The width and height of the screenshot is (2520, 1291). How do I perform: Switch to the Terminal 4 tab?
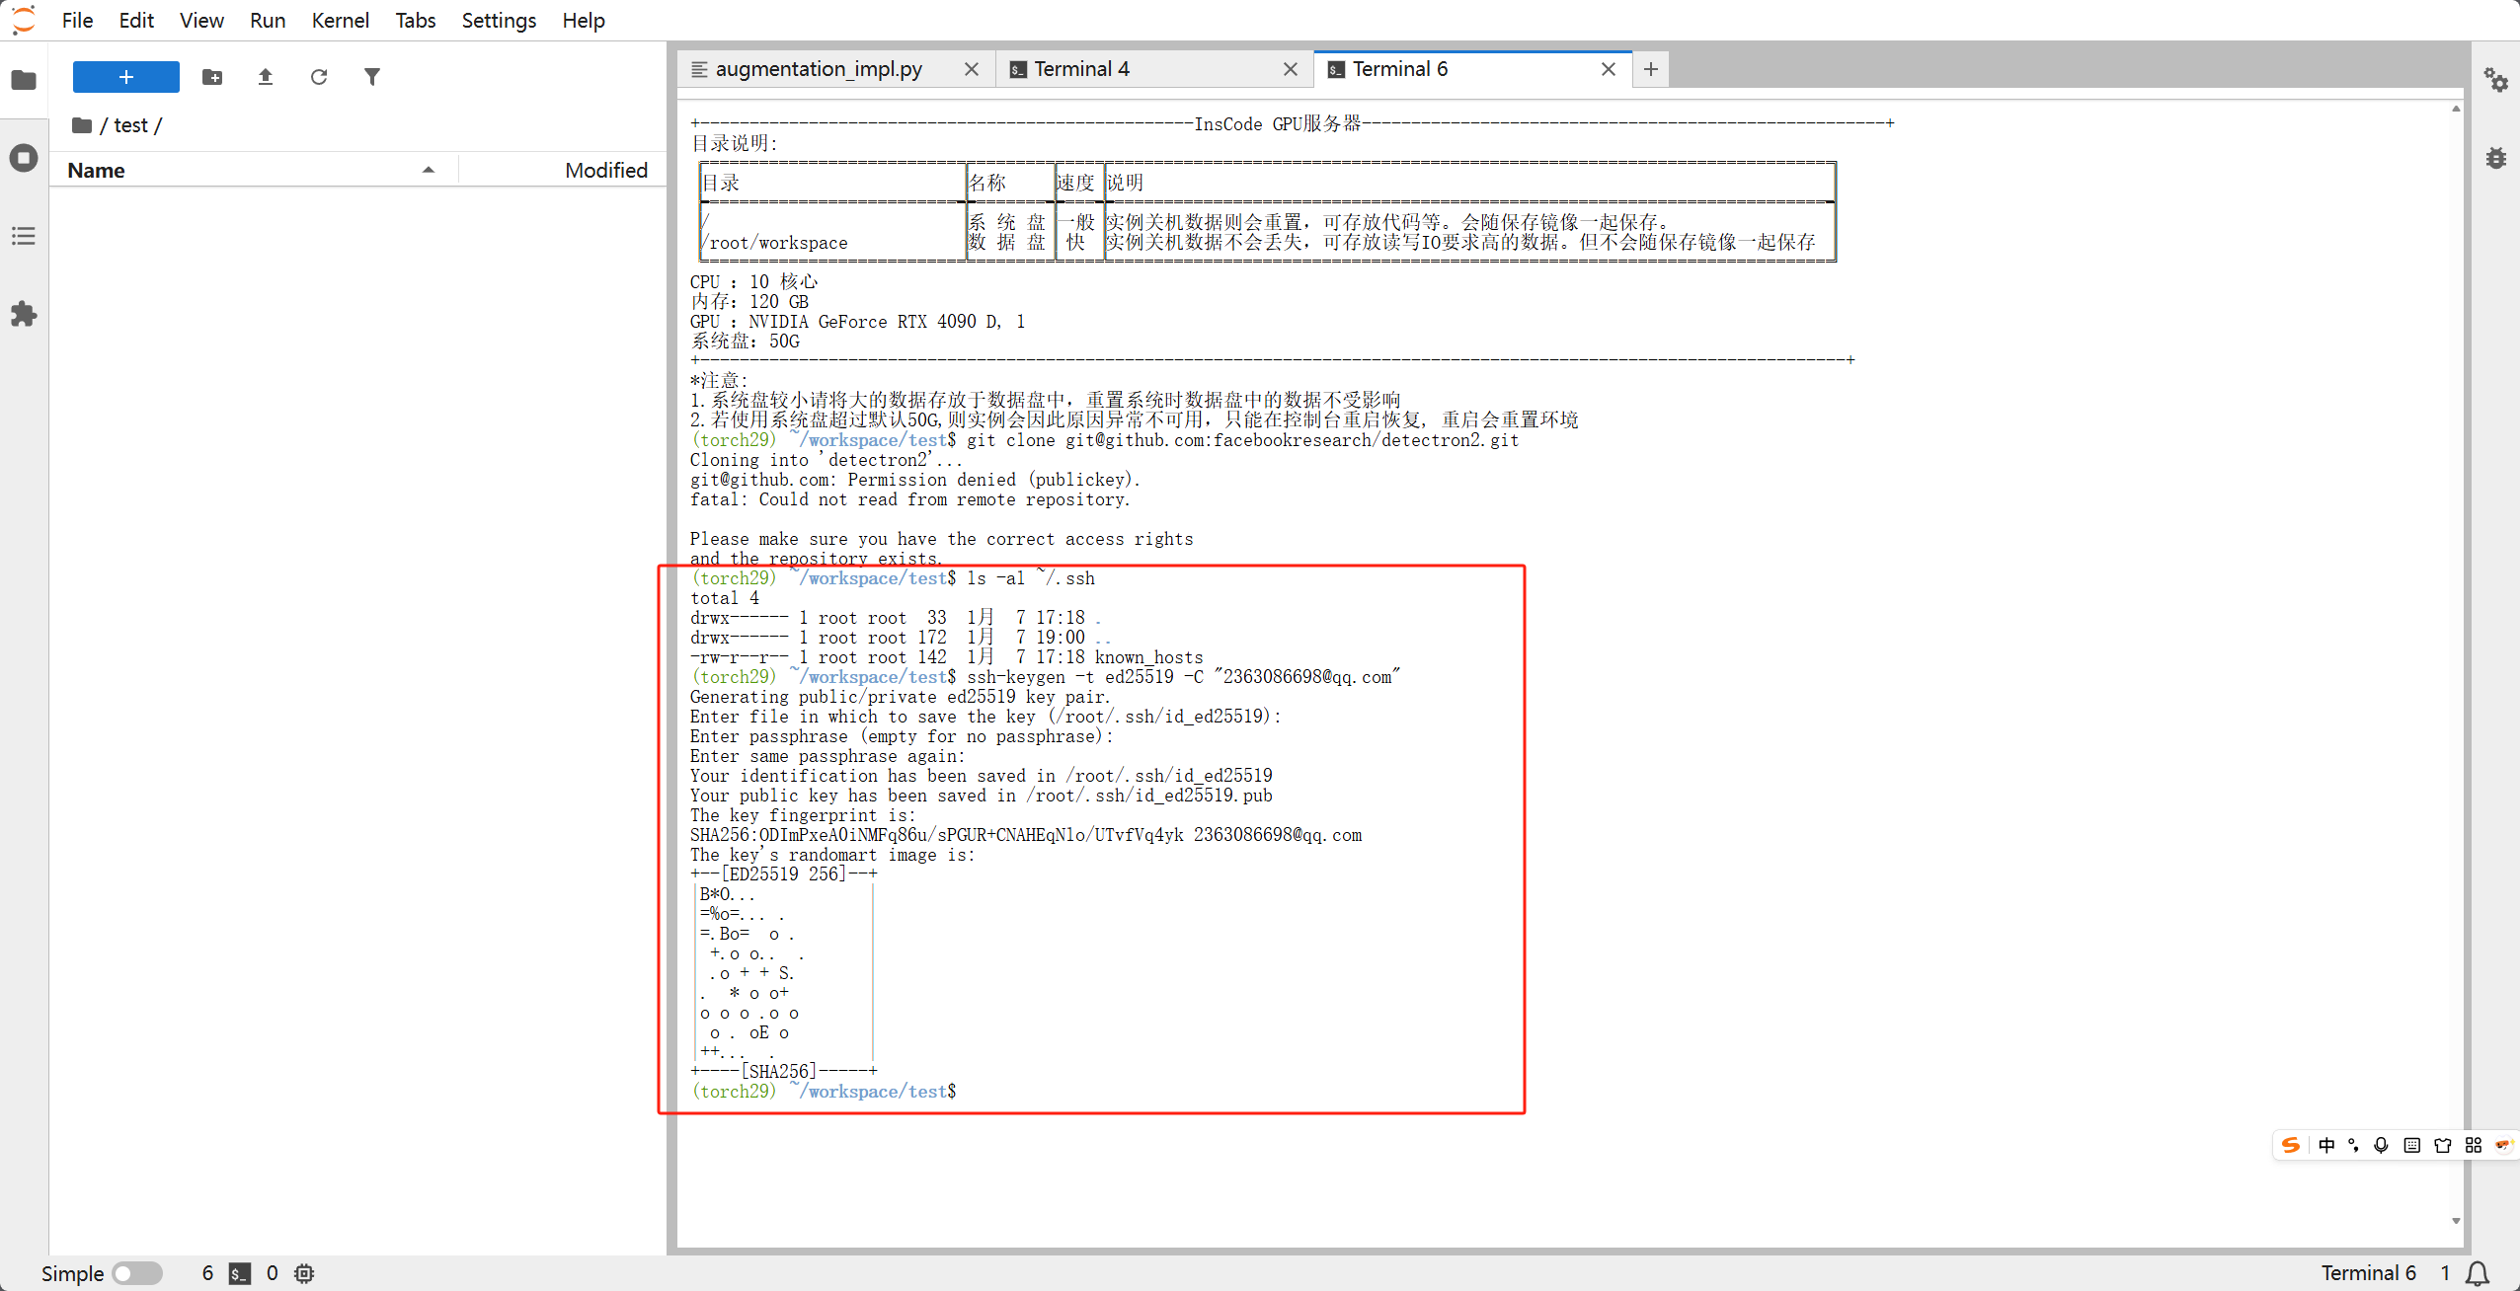1081,69
